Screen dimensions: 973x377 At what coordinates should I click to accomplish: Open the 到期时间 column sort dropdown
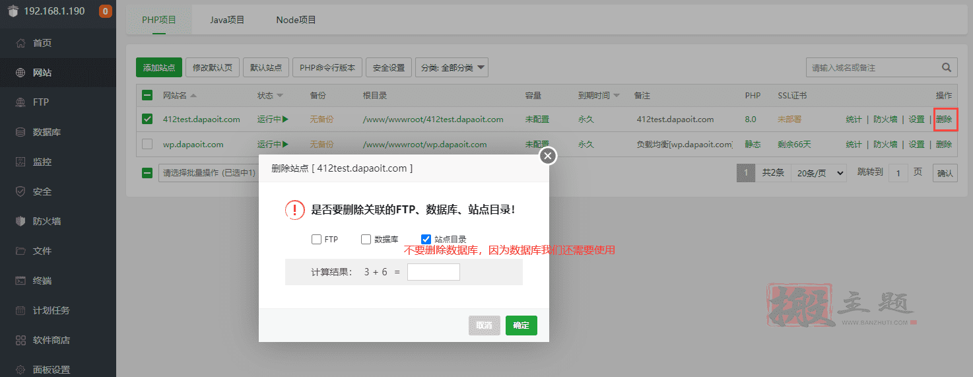[x=617, y=96]
